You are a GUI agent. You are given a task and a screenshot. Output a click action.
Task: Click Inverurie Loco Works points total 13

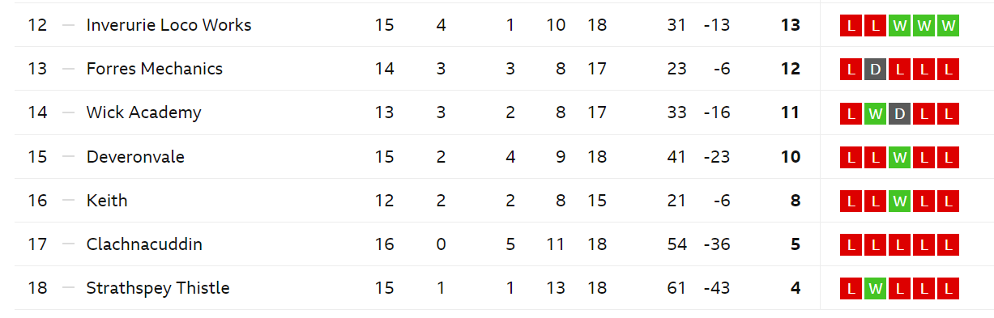pyautogui.click(x=791, y=25)
